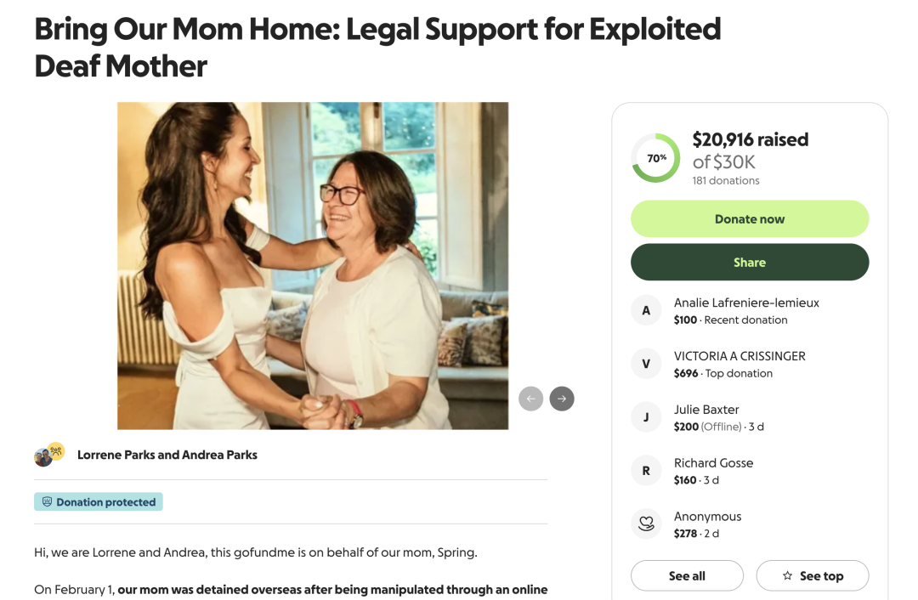Click the next photo arrow
Viewport: 918px width, 600px height.
tap(562, 399)
